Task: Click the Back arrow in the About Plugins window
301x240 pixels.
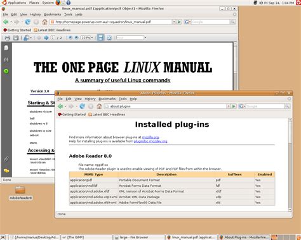Action: tap(60, 106)
